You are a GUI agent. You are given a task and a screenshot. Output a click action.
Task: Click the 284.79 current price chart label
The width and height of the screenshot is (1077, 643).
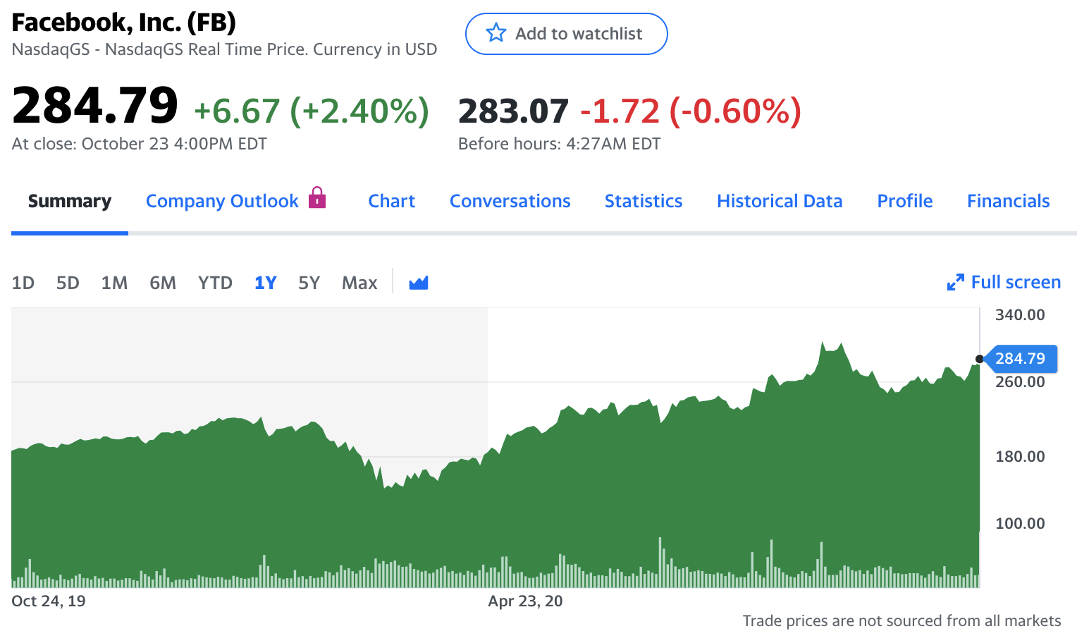point(1020,359)
